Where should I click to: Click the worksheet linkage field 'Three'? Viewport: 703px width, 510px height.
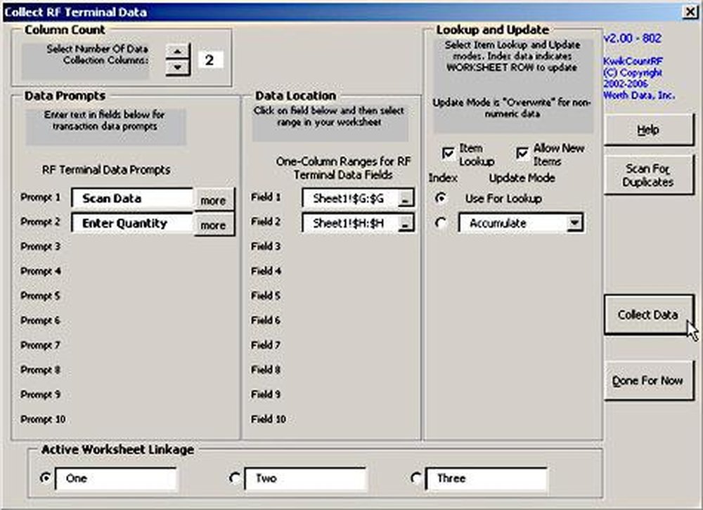[x=486, y=478]
